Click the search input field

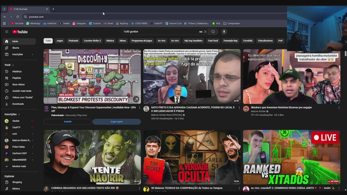160,32
